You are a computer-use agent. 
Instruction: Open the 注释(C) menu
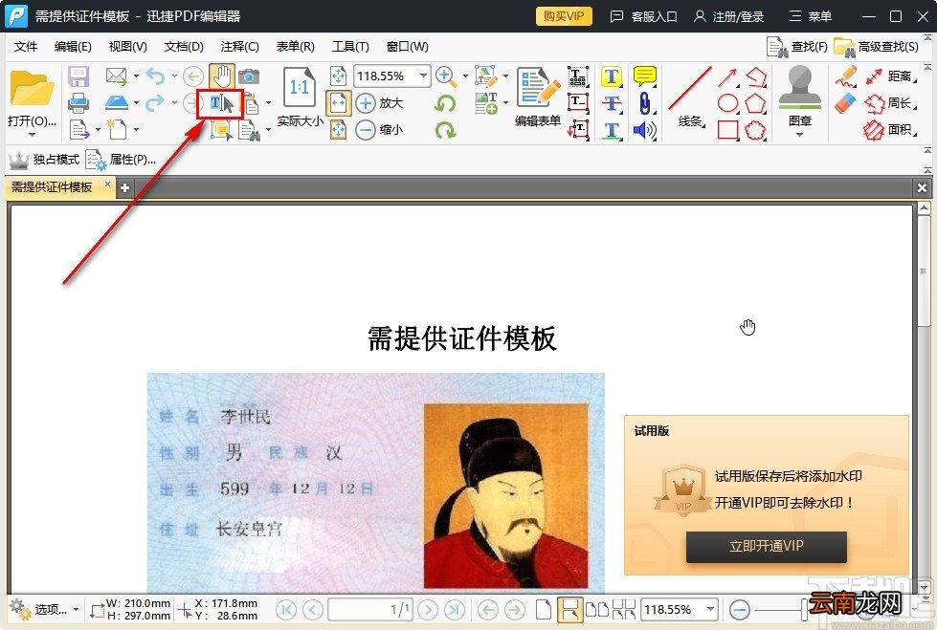(239, 47)
